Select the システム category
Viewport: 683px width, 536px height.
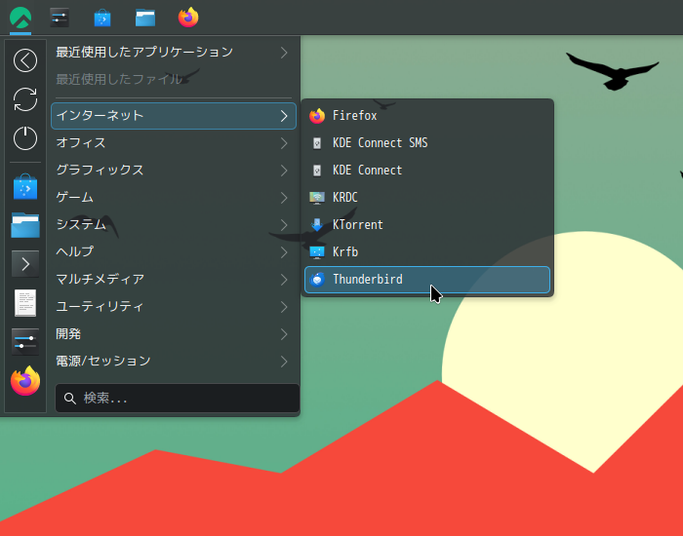(174, 225)
